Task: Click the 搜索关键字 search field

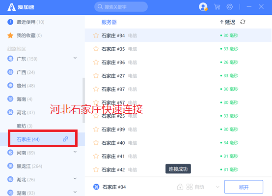Action: coord(121,7)
